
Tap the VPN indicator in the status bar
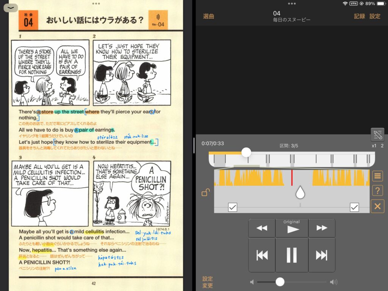pos(354,3)
